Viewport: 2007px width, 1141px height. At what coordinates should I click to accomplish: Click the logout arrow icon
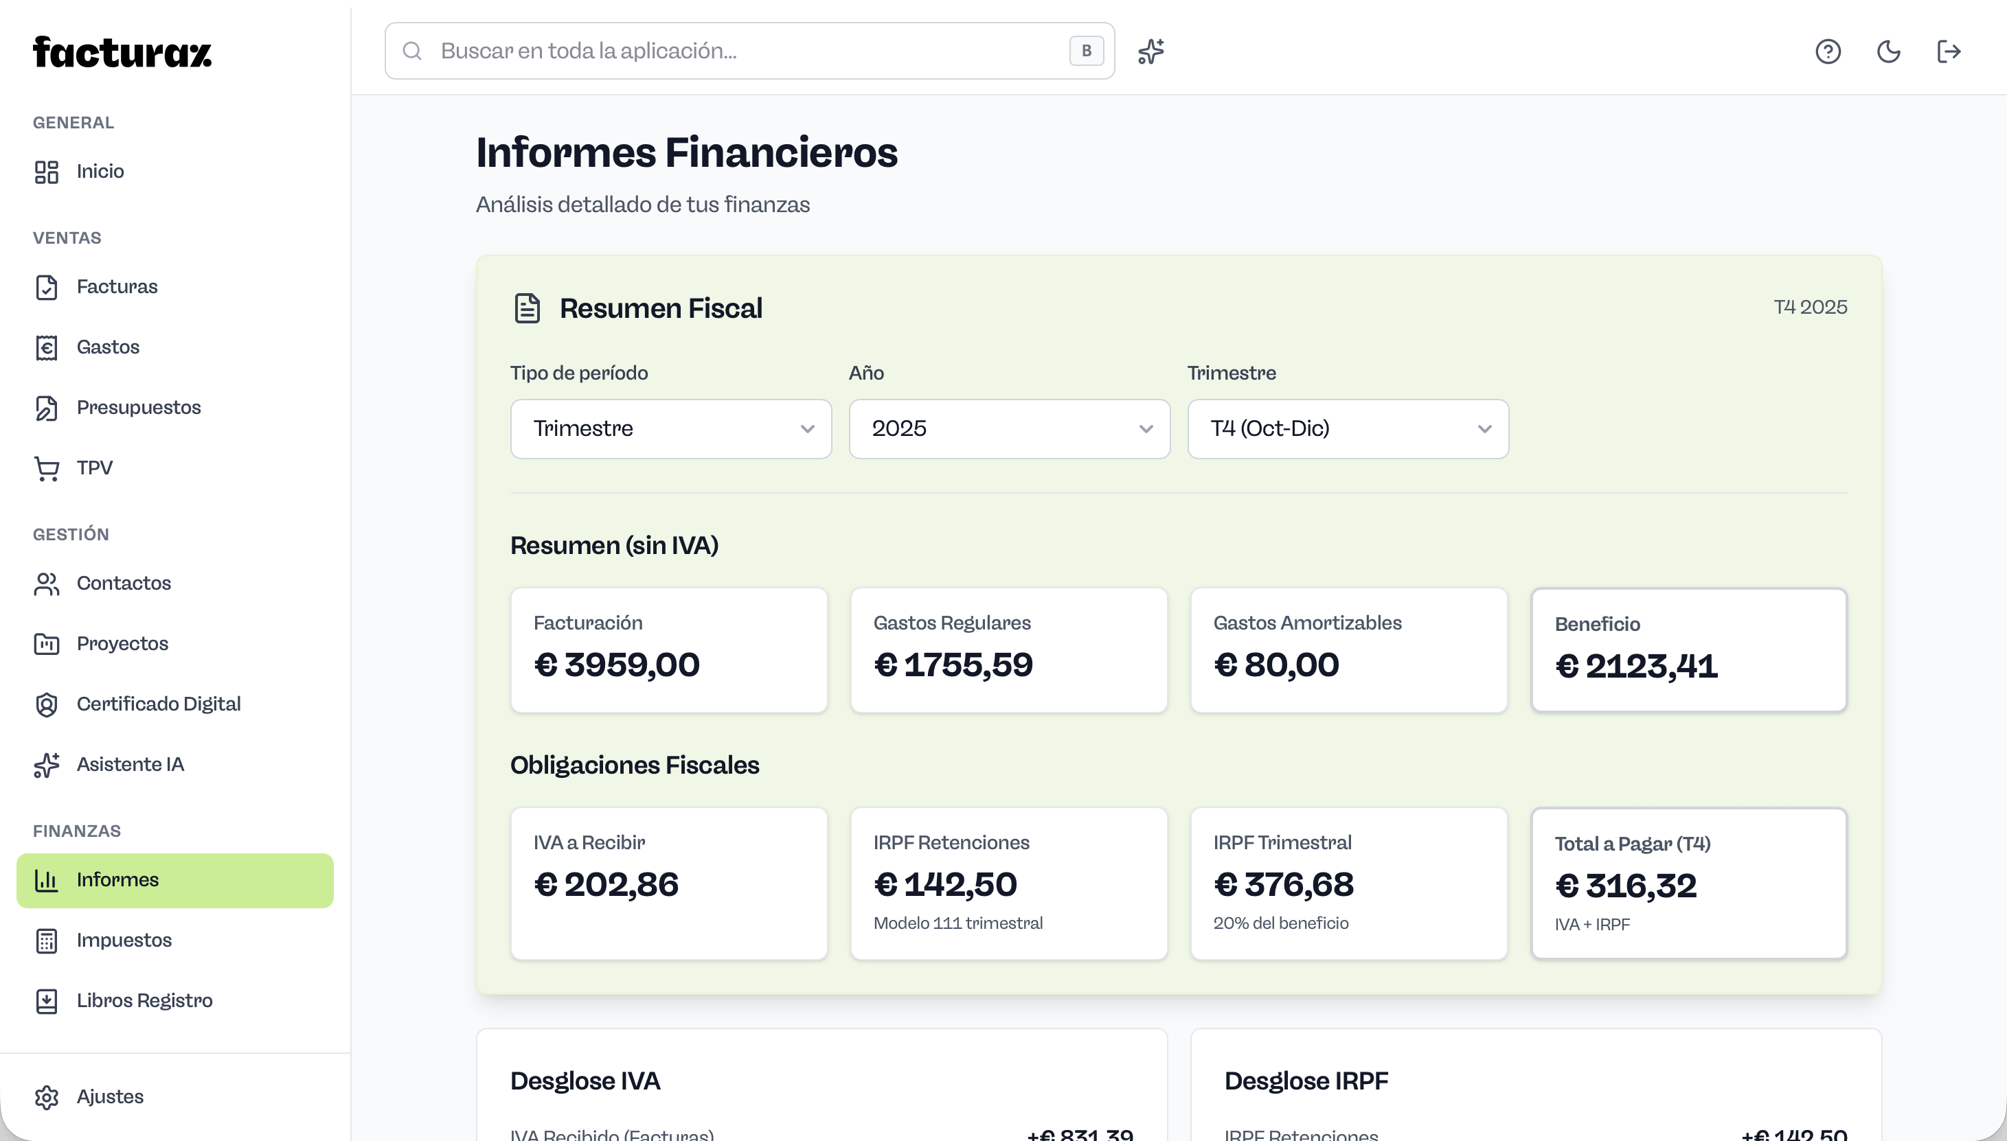pyautogui.click(x=1948, y=51)
